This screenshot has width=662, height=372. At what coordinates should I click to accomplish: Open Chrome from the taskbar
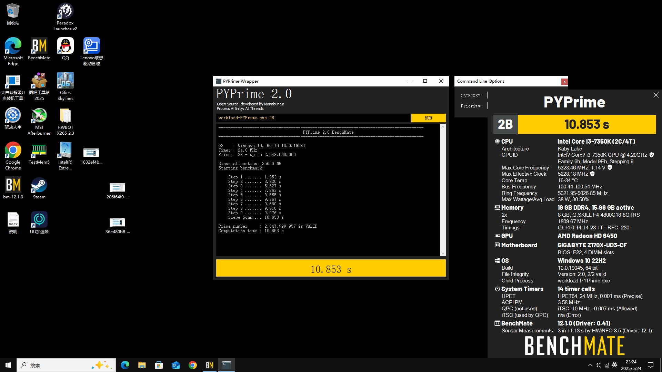[192, 365]
